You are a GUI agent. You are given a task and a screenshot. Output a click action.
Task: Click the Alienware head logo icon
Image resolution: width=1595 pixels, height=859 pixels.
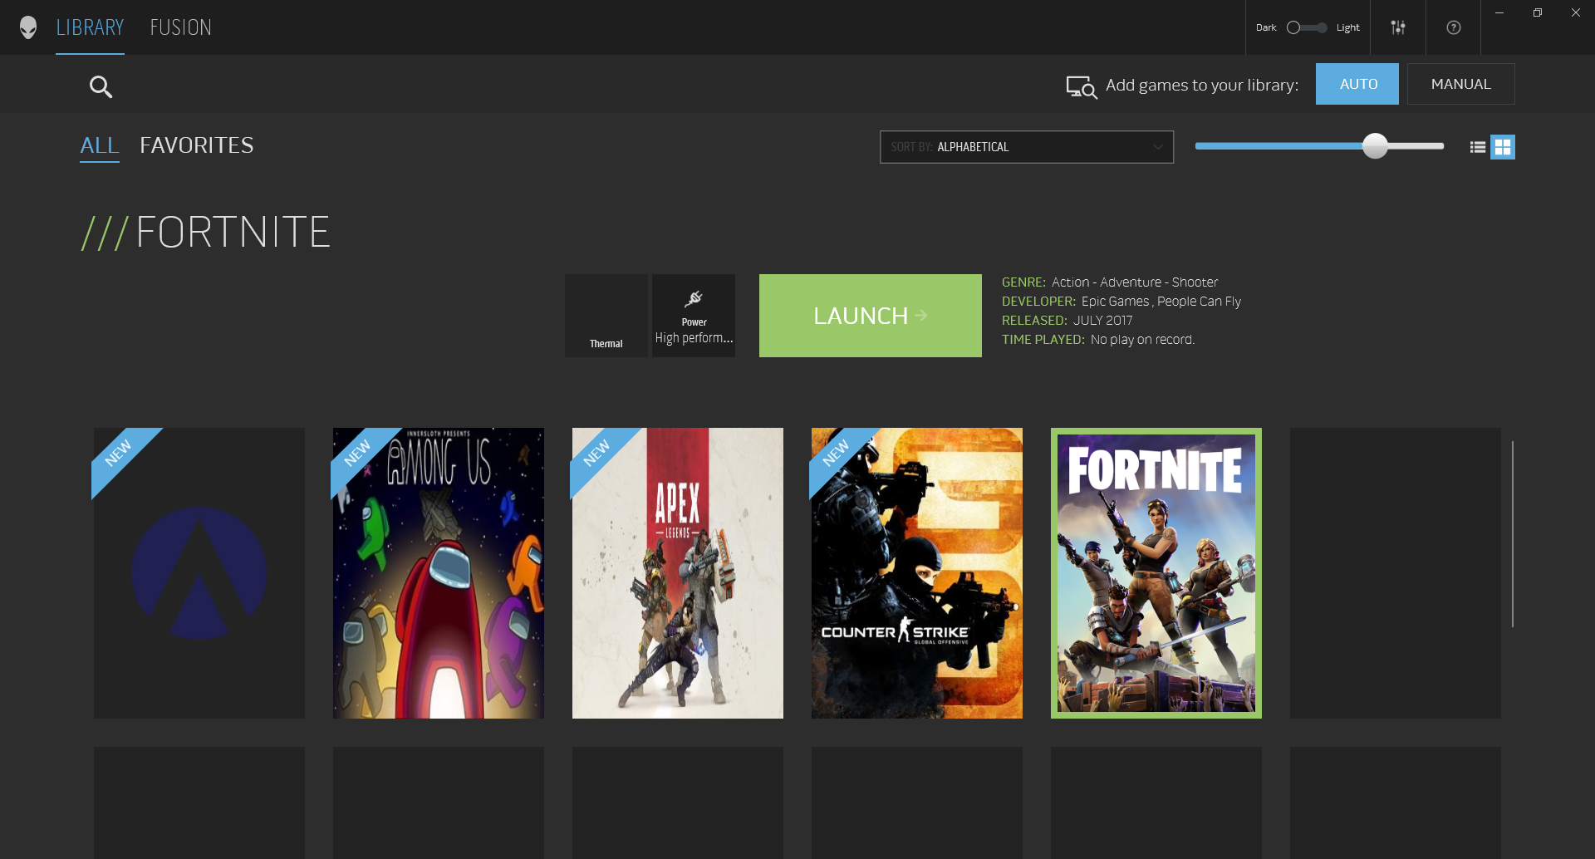[28, 27]
